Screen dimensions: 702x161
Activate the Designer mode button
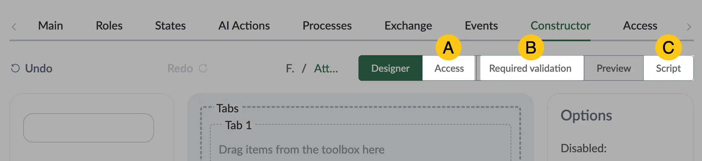point(390,68)
